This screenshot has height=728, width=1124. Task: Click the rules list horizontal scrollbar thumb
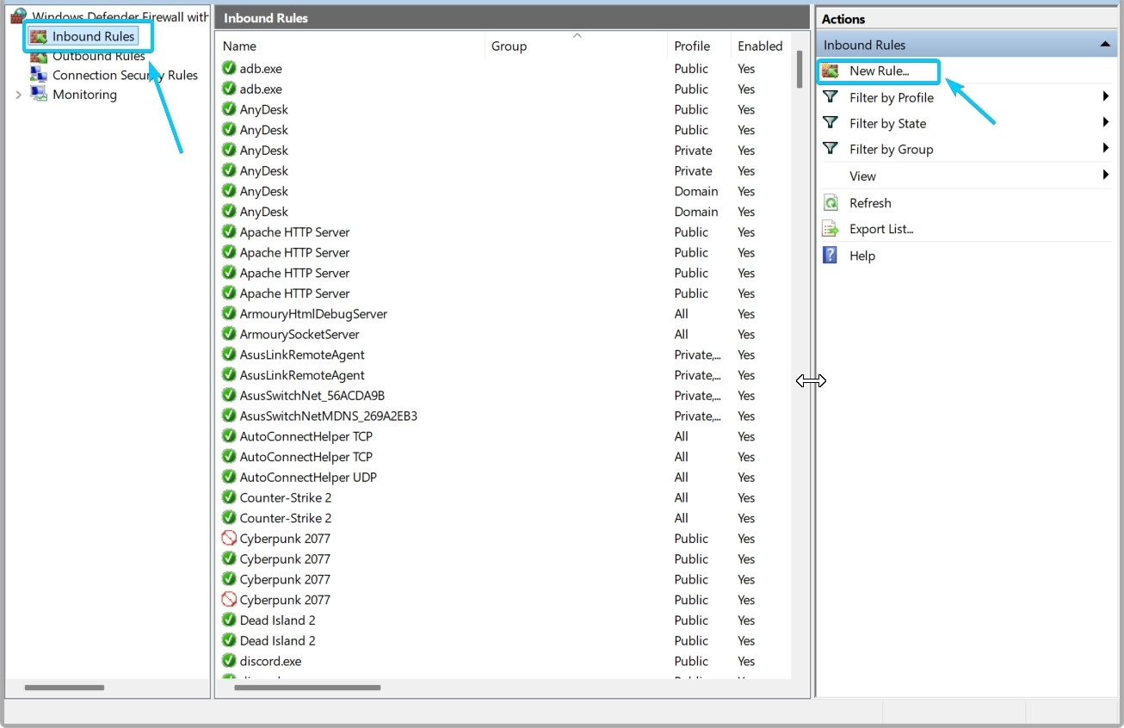(307, 688)
